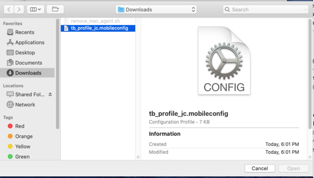Click the Search field
Viewport: 314px width, 178px height.
[x=266, y=9]
